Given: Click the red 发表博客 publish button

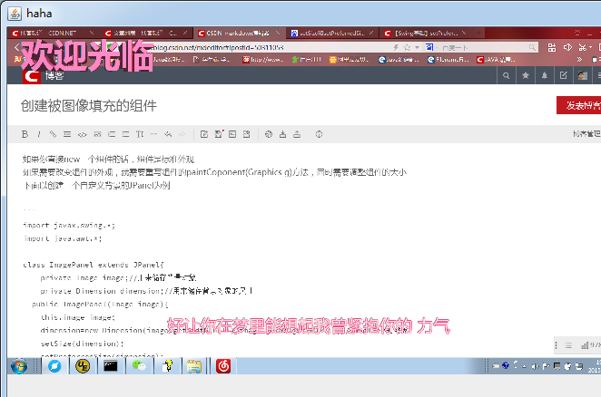Looking at the screenshot, I should 579,105.
